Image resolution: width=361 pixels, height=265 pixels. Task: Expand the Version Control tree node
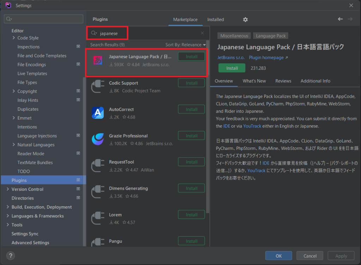click(x=7, y=189)
